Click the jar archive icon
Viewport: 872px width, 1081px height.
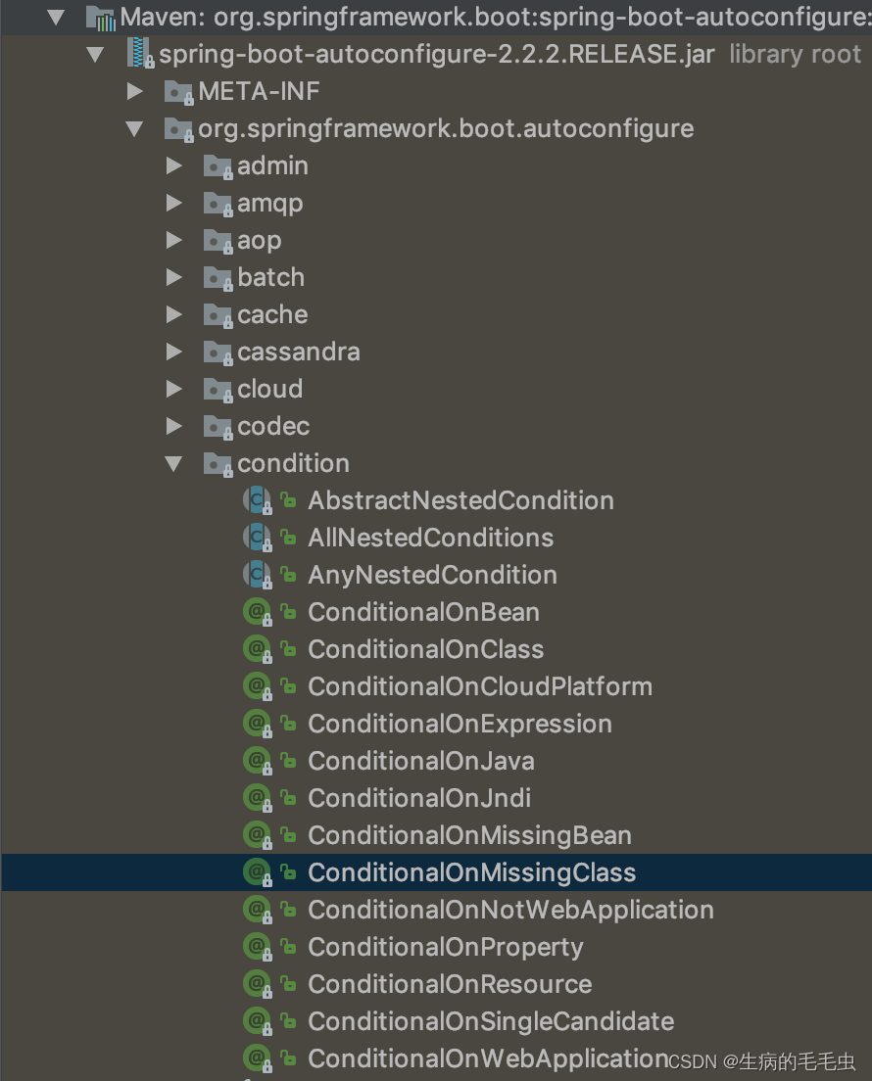140,54
